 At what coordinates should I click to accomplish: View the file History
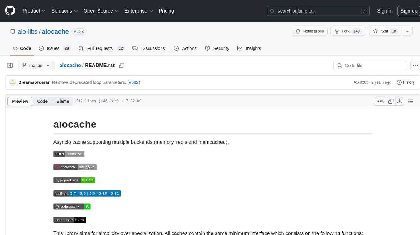(405, 82)
